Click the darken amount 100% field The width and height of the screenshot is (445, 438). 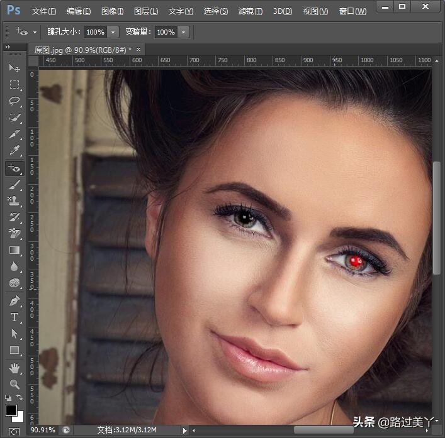coord(166,32)
